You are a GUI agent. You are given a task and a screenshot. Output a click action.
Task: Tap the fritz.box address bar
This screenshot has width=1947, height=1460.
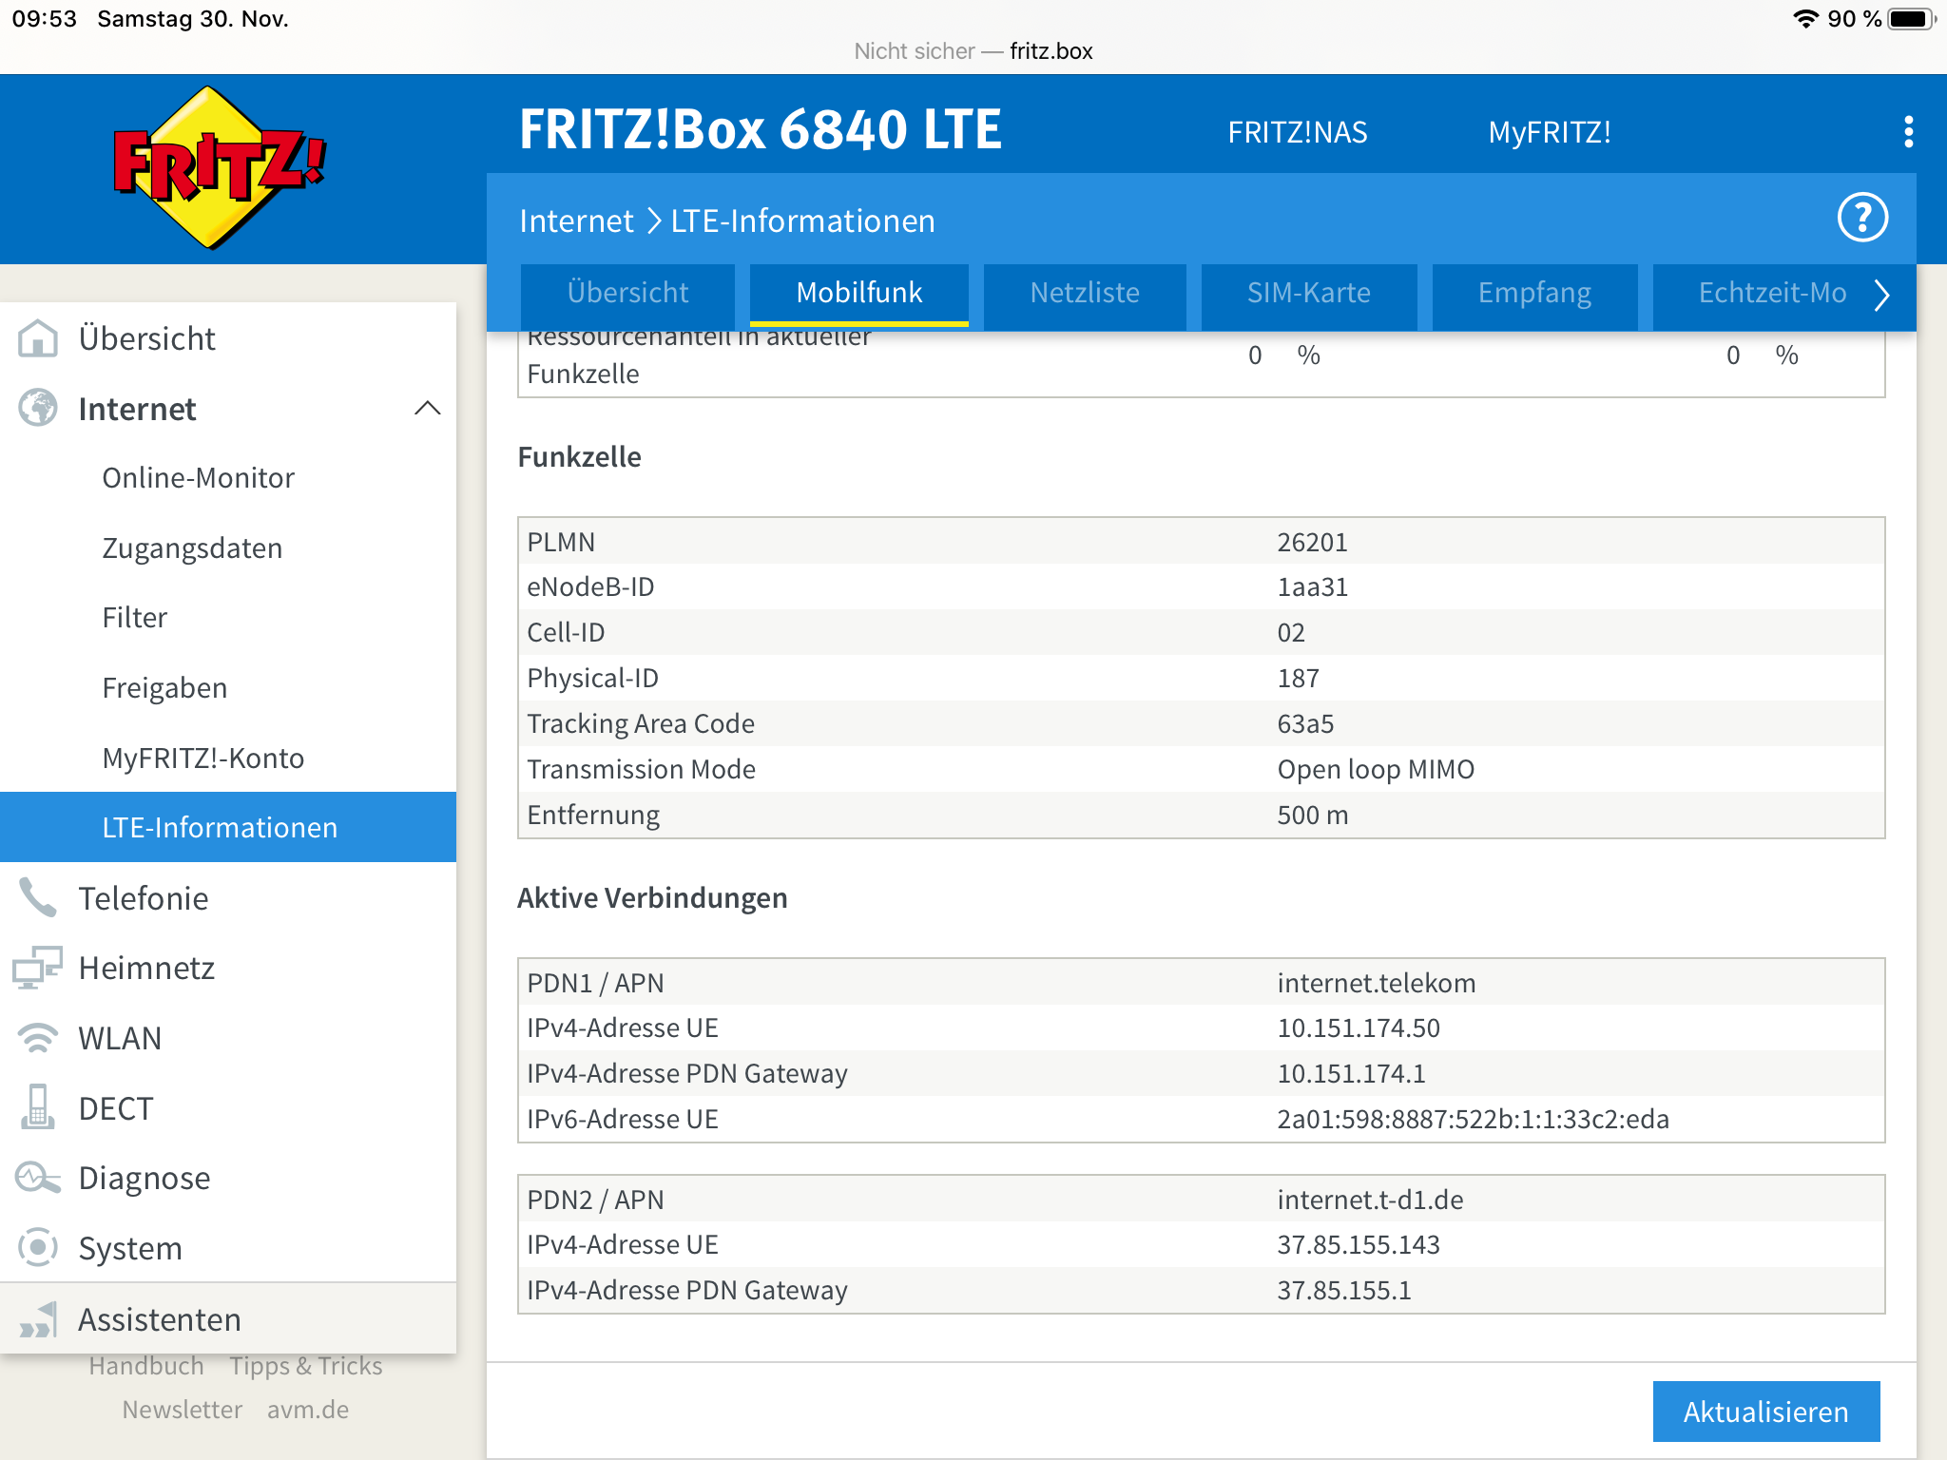tap(973, 51)
